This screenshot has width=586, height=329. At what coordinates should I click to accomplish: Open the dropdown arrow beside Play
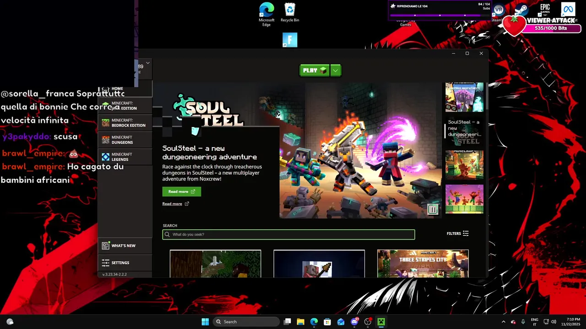pos(336,70)
